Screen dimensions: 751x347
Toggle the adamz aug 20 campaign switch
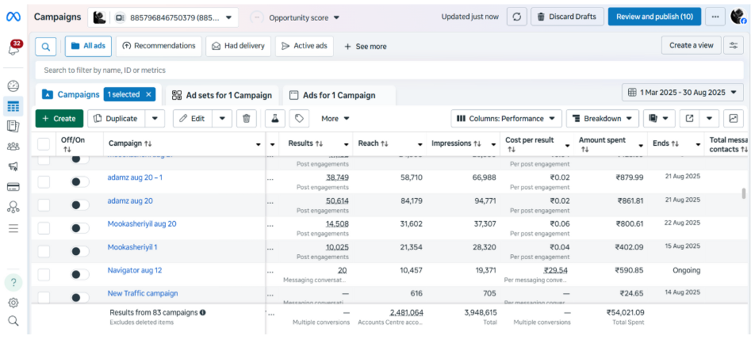[x=79, y=205]
